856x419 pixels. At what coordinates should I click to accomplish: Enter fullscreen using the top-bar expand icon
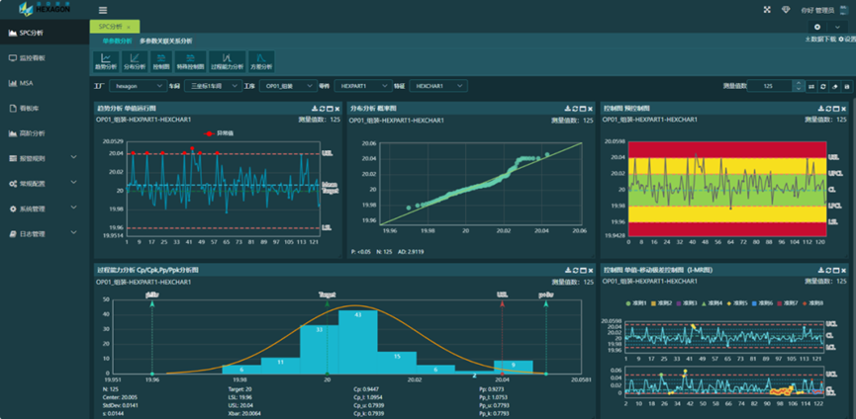(x=766, y=10)
